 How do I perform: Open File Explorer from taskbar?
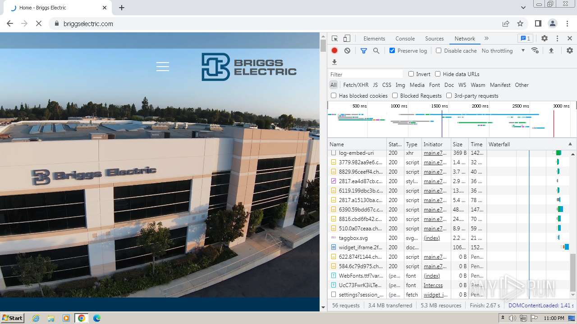pos(51,318)
